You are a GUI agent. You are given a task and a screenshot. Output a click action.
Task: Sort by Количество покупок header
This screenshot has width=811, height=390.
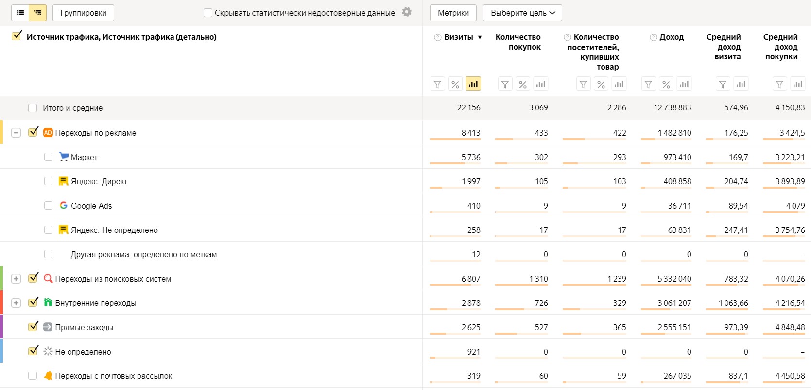tap(518, 42)
